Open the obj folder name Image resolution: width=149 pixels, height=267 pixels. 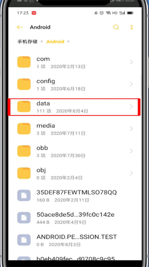pos(41,170)
